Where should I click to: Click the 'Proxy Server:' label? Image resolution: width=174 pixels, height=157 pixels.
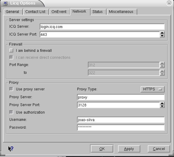(21, 97)
